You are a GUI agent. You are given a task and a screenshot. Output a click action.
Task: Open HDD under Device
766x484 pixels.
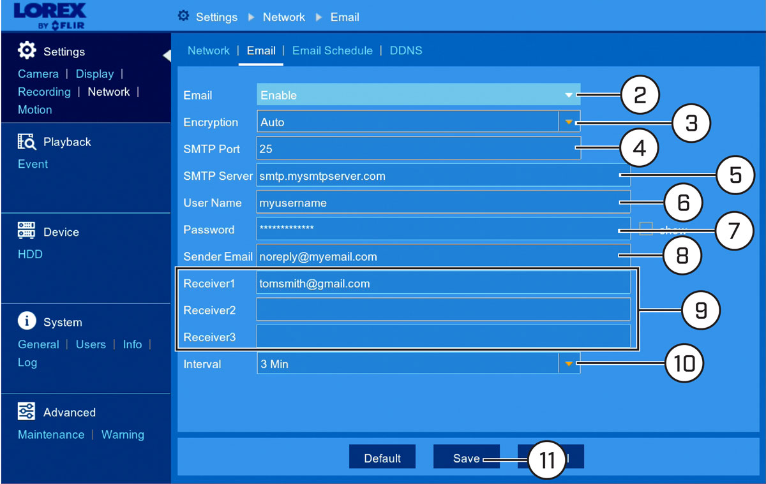pyautogui.click(x=30, y=254)
